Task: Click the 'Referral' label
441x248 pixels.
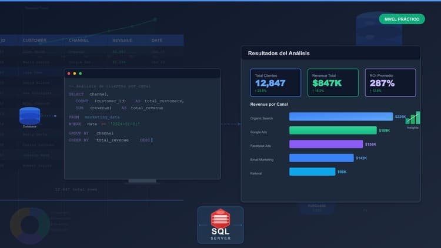Action: 256,173
